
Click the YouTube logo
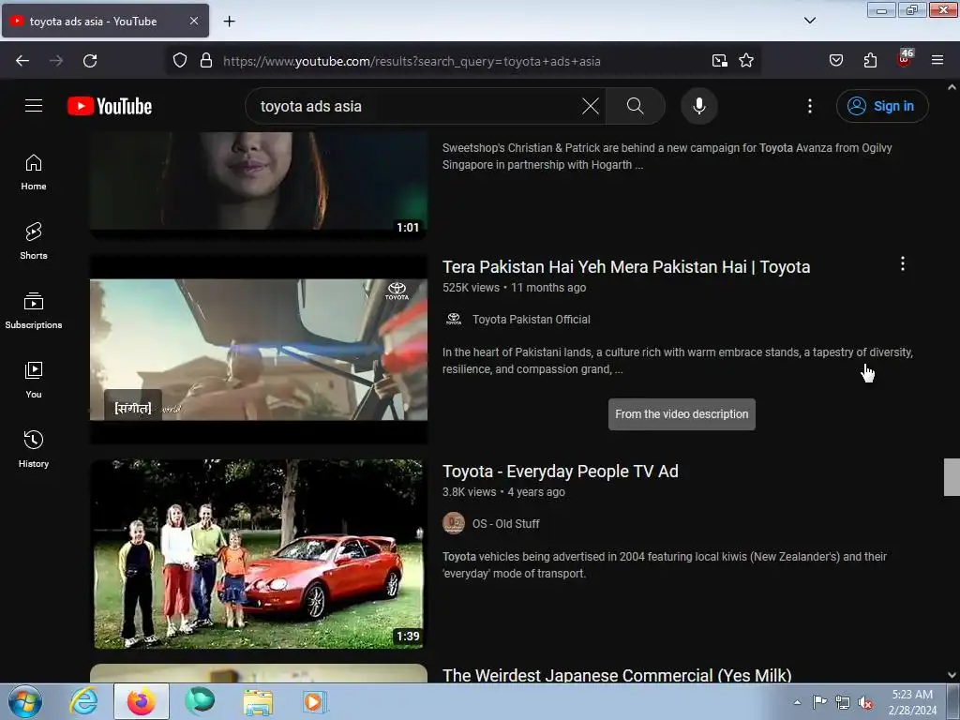[x=110, y=106]
